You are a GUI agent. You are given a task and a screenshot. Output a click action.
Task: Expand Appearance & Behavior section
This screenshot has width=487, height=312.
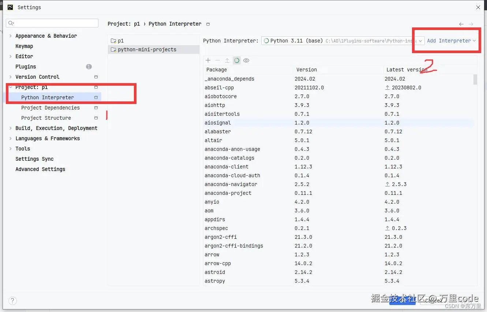10,36
